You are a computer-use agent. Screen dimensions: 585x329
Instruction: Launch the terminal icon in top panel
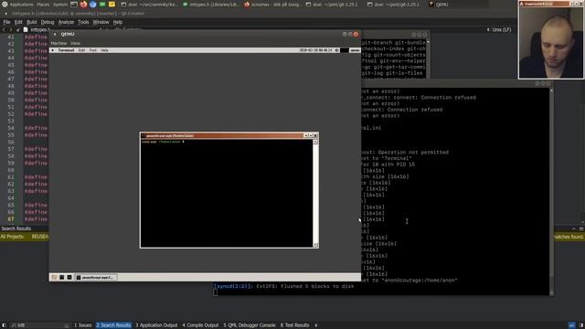tap(74, 5)
